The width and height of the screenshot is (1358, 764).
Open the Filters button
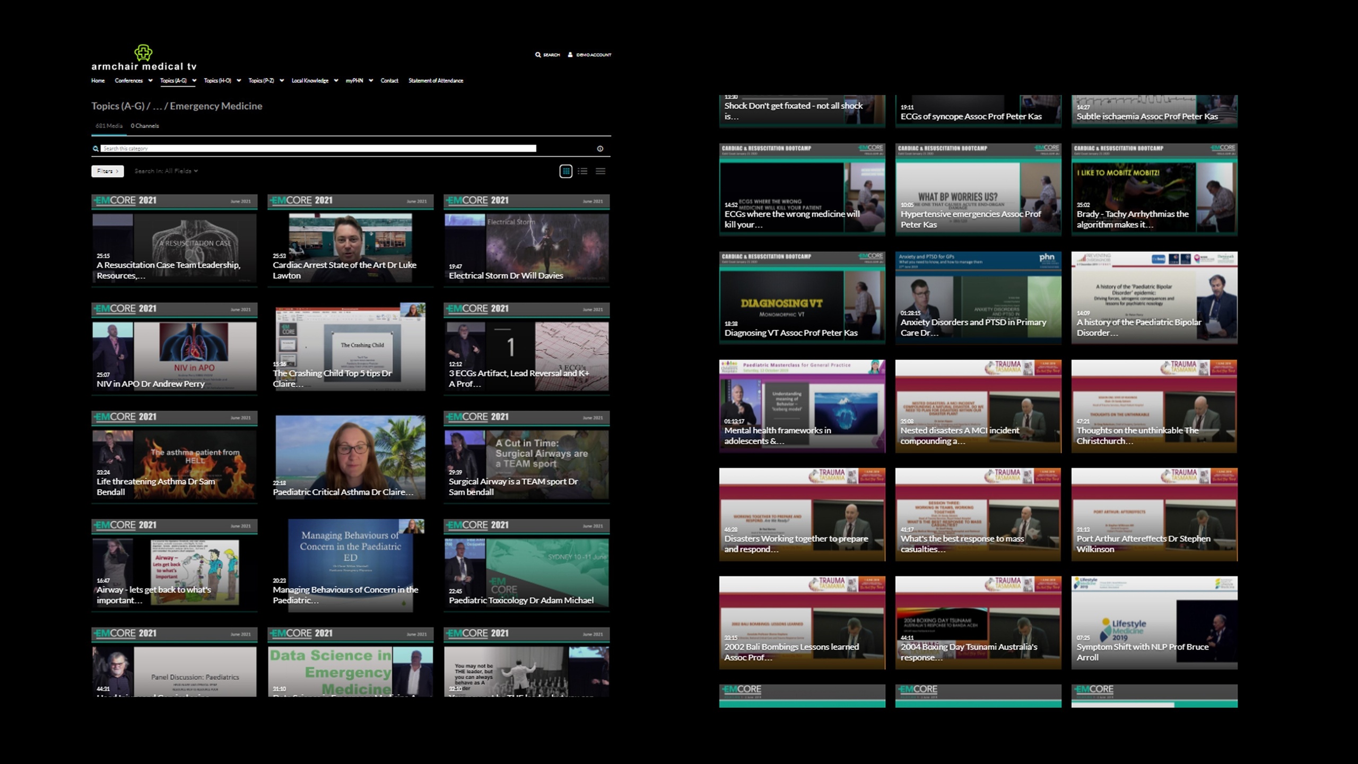click(x=107, y=171)
